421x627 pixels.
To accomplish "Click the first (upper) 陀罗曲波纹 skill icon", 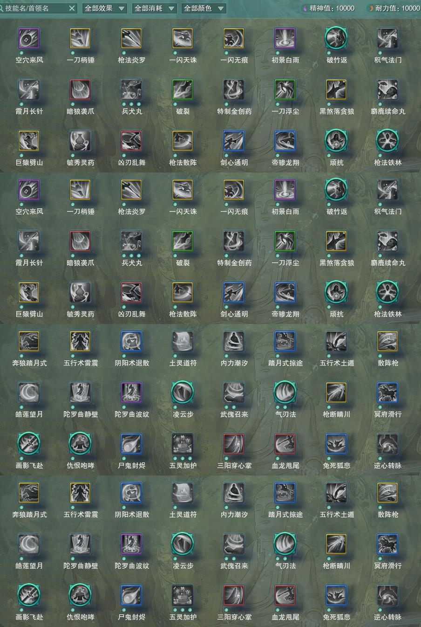I will pyautogui.click(x=131, y=393).
